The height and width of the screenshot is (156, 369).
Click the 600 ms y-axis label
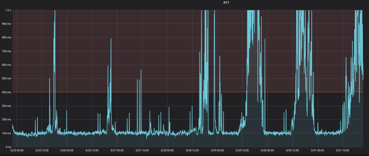pyautogui.click(x=6, y=65)
